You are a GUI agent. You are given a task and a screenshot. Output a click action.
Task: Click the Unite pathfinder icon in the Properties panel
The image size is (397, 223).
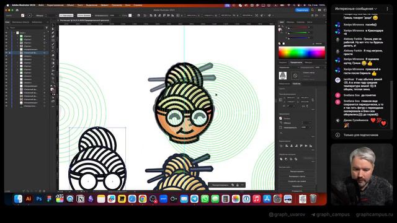[x=281, y=159]
